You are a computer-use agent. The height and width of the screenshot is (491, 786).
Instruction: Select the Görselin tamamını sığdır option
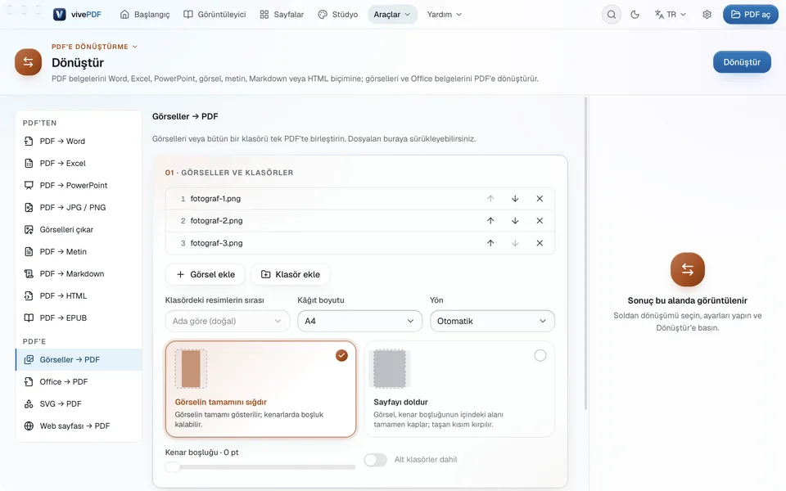(x=260, y=390)
